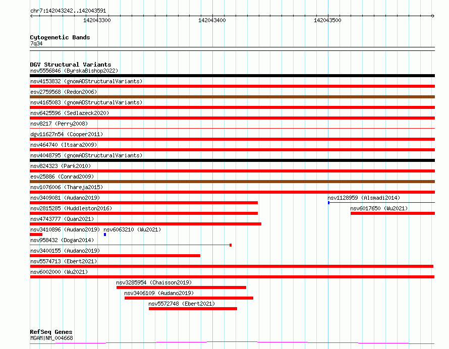Click the red bar under nsv4743777 (Quan2021)
Screen dimensions: 449x349
[x=145, y=224]
